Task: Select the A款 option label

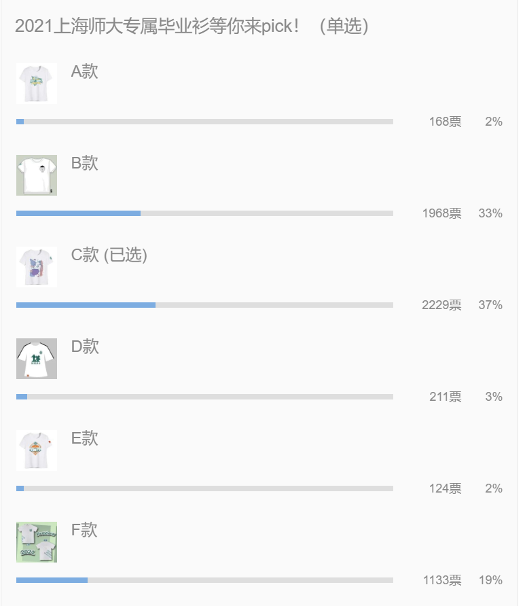Action: click(x=85, y=71)
